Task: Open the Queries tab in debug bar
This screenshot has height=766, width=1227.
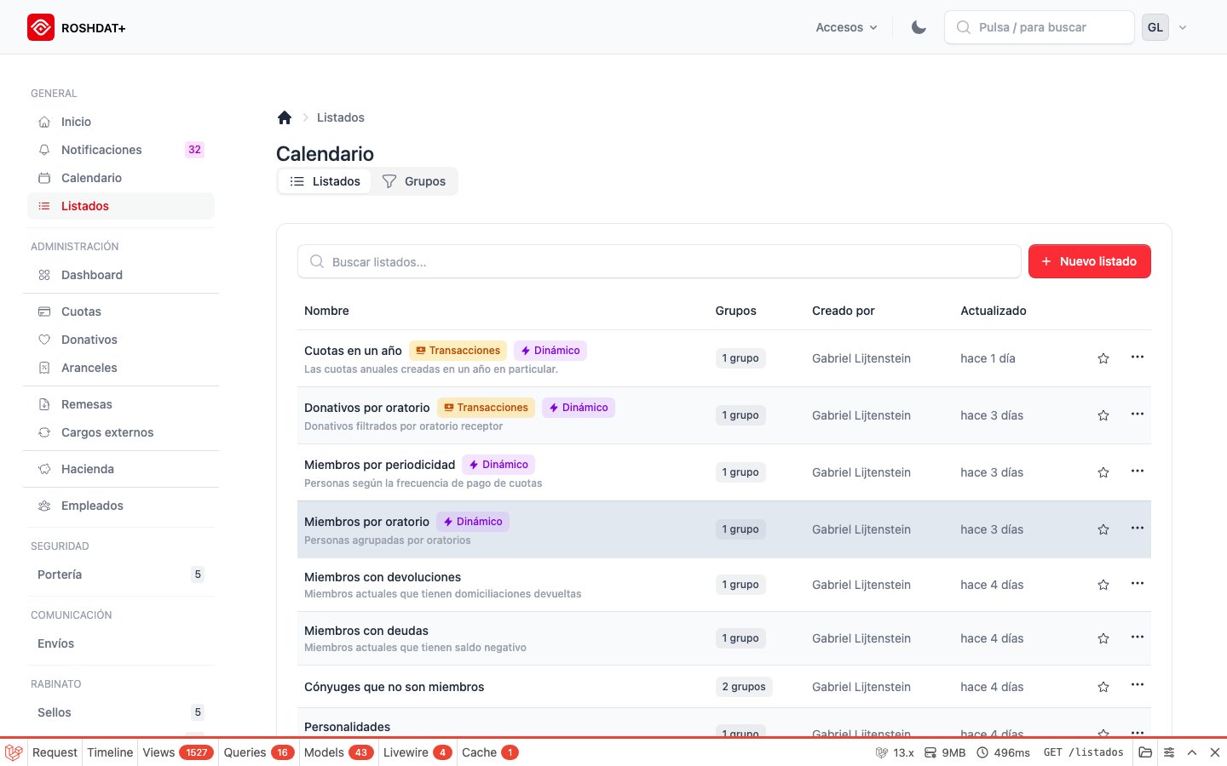Action: pos(257,752)
